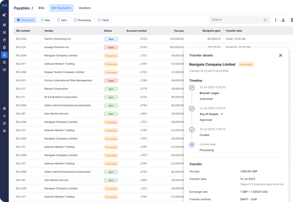
Task: Switch to the Vendors tab
Action: click(x=84, y=8)
